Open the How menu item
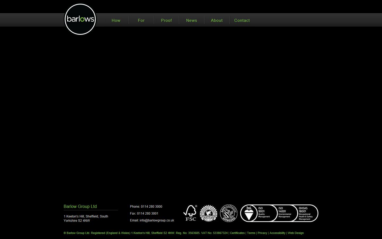This screenshot has width=382, height=239. [x=116, y=20]
